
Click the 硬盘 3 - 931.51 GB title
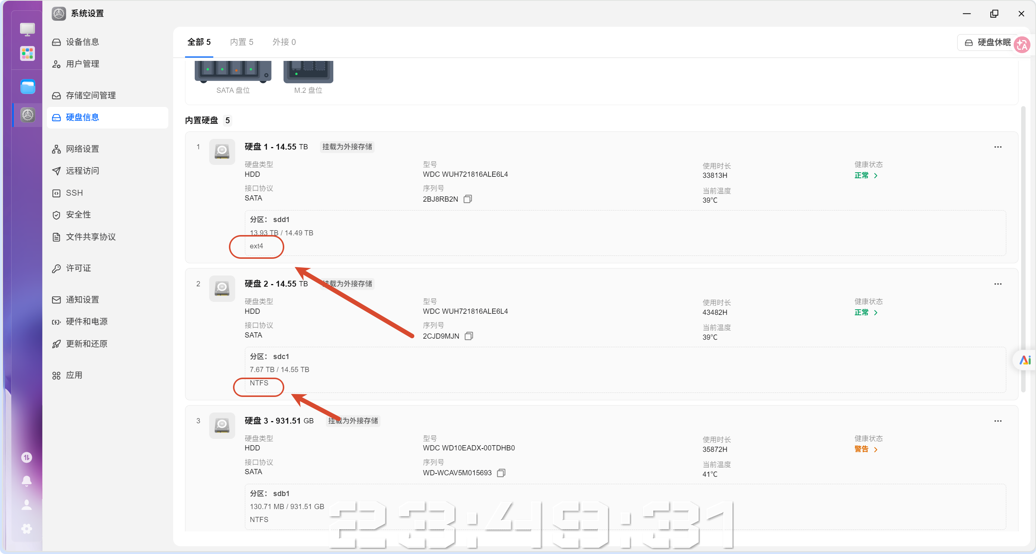pos(279,421)
